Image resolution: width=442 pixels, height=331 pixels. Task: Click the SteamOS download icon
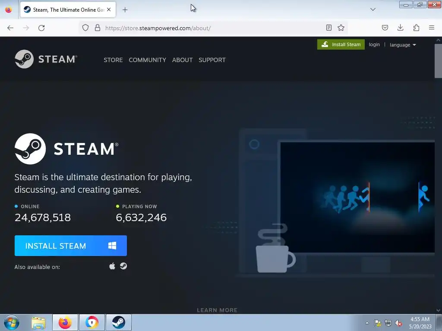click(123, 266)
